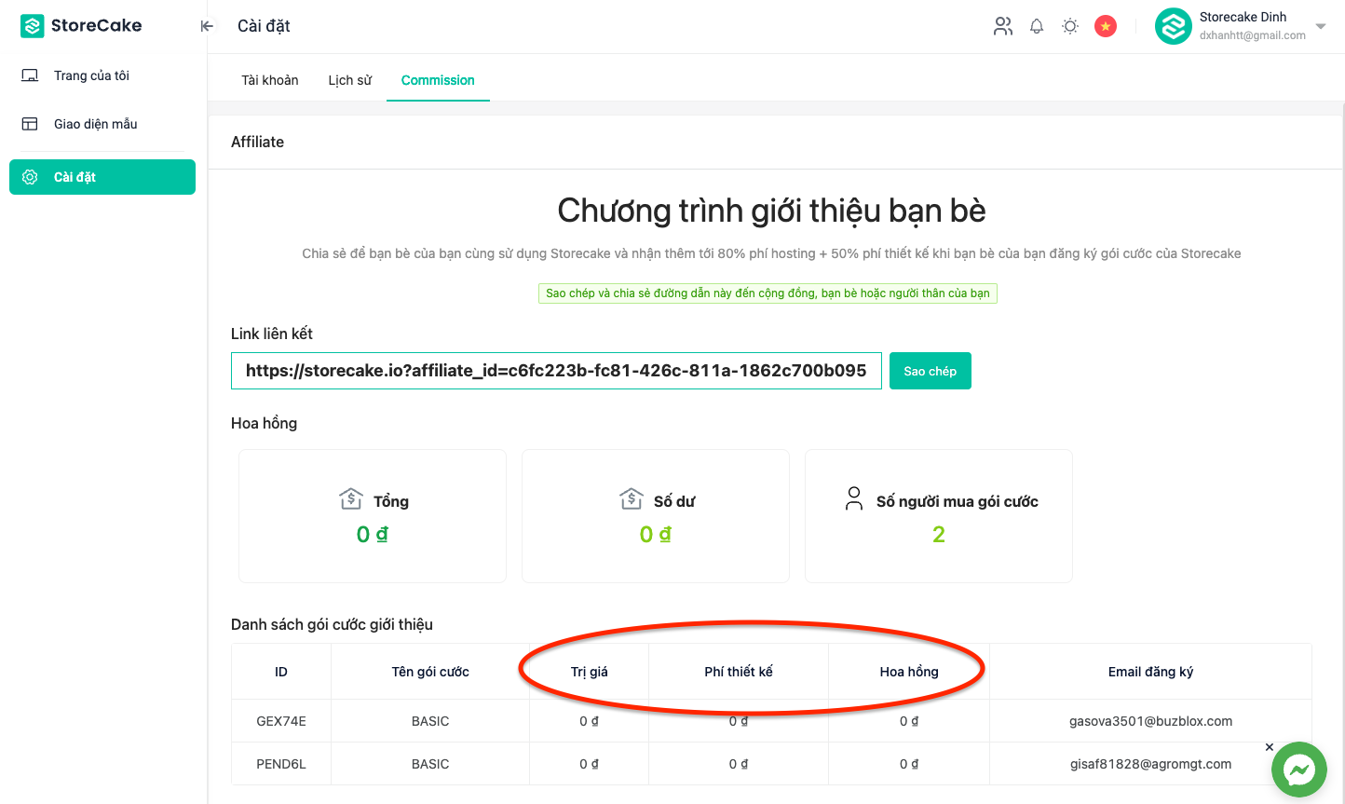This screenshot has height=804, width=1345.
Task: Open the users/team icon in header
Action: [x=1002, y=26]
